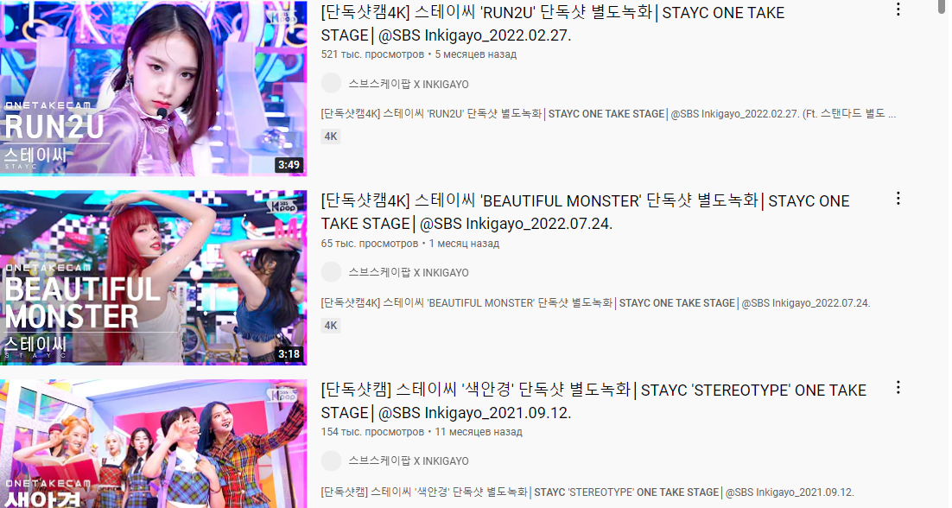Open the STEREOTYPE one take video thumbnail
The image size is (952, 508).
[153, 444]
